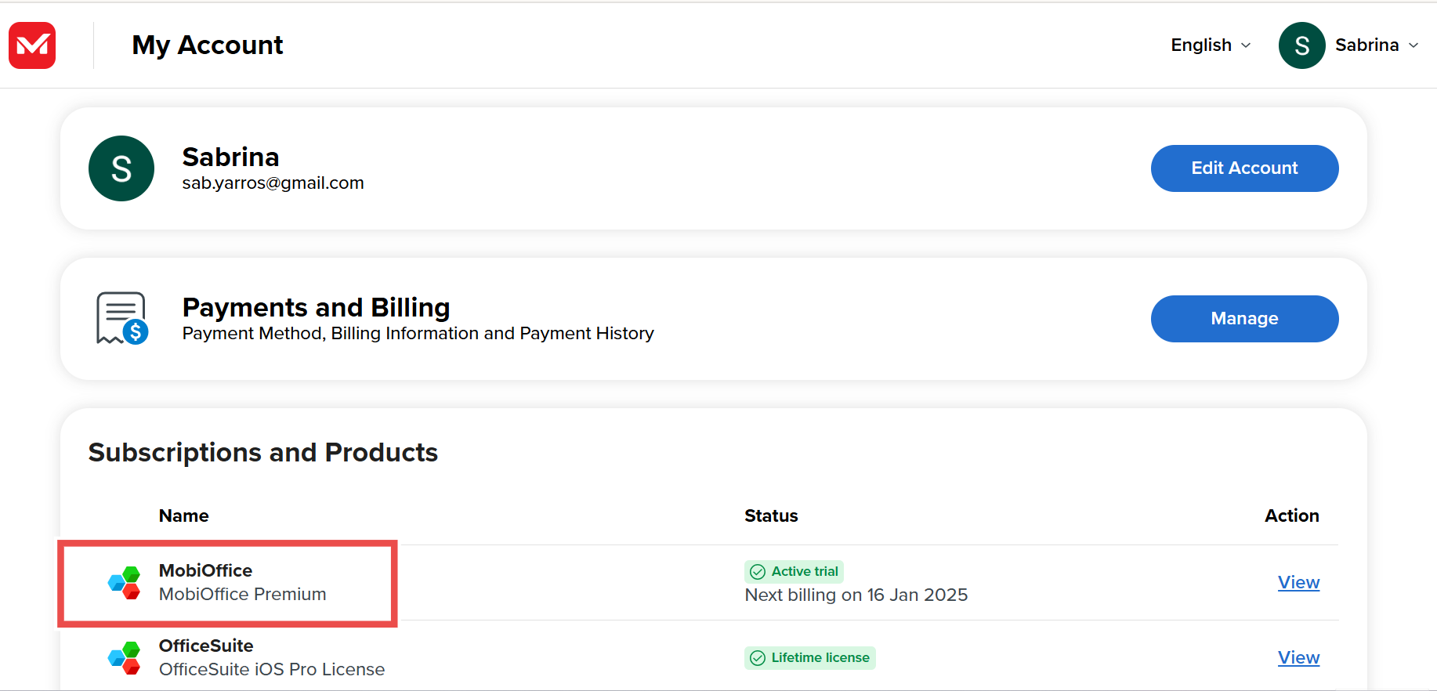
Task: Click Next billing on 16 Jan 2025
Action: click(856, 595)
